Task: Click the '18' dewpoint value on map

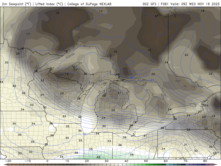Action: click(x=66, y=51)
